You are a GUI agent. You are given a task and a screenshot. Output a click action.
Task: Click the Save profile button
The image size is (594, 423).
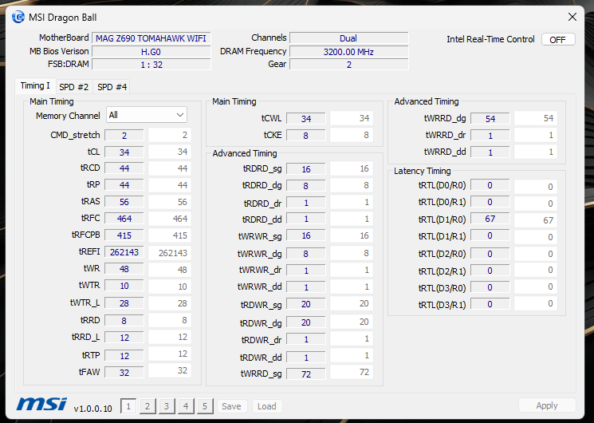point(231,406)
